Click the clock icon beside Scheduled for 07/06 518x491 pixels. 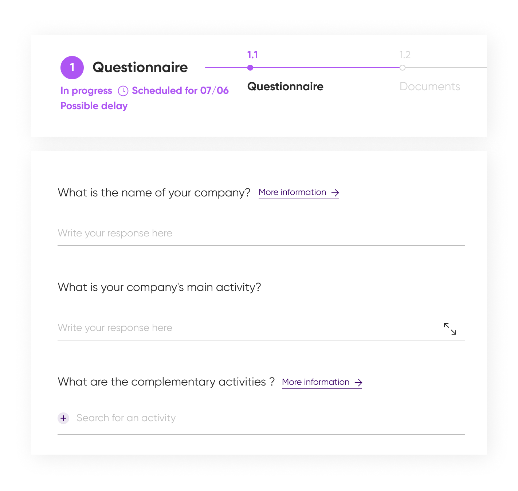[x=123, y=91]
